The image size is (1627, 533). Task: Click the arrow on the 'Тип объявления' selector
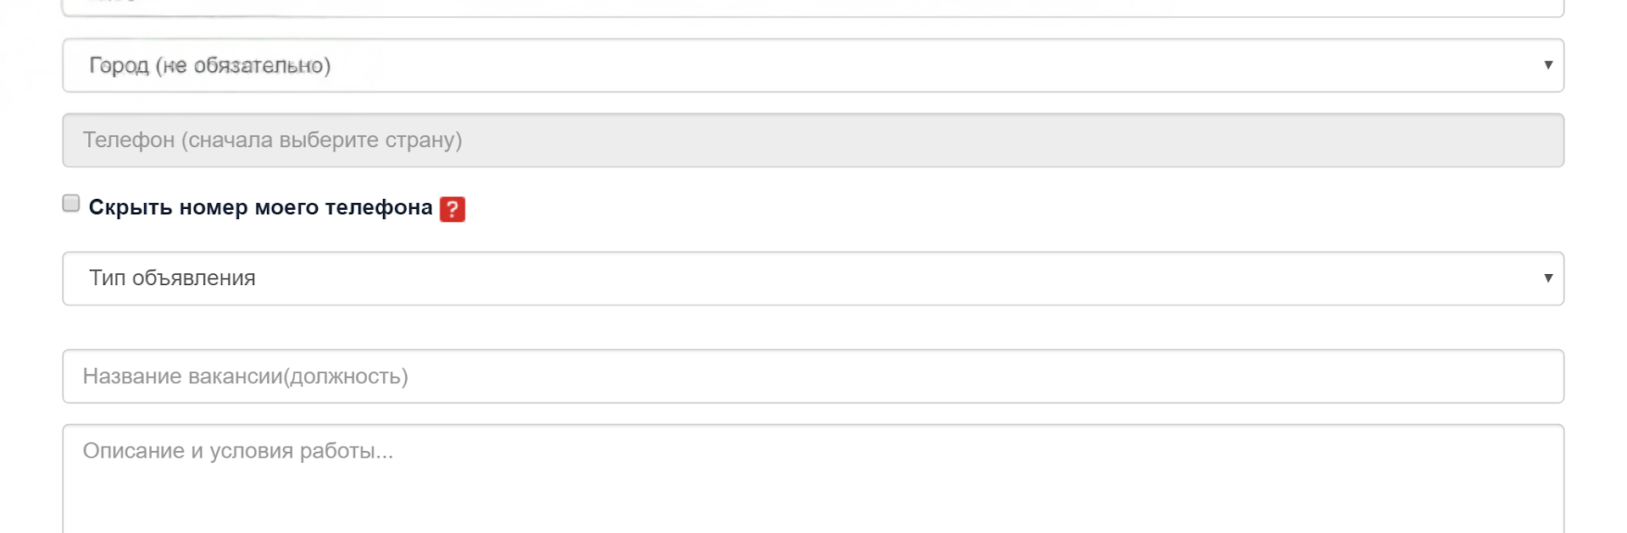coord(1547,278)
